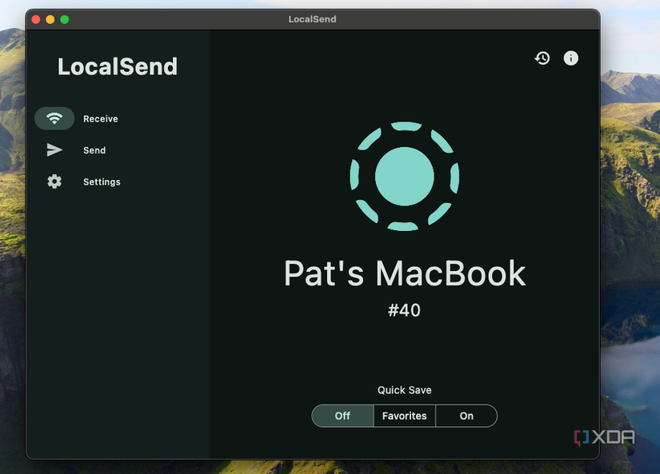Click the LocalSend window title bar text
660x474 pixels.
(312, 19)
